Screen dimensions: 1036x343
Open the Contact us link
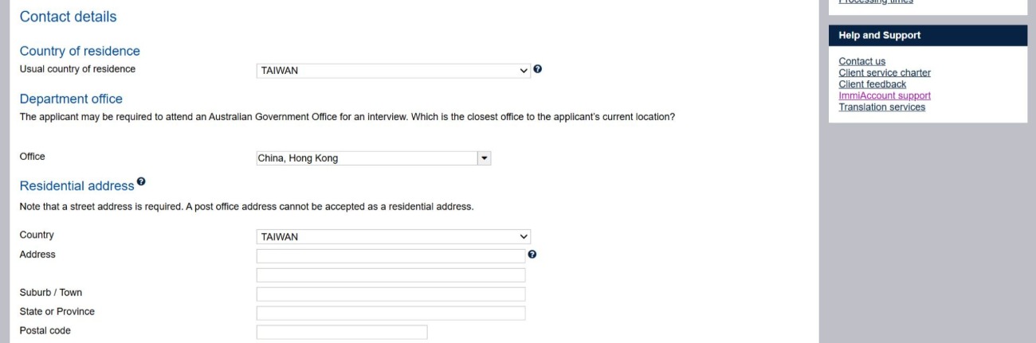coord(861,61)
